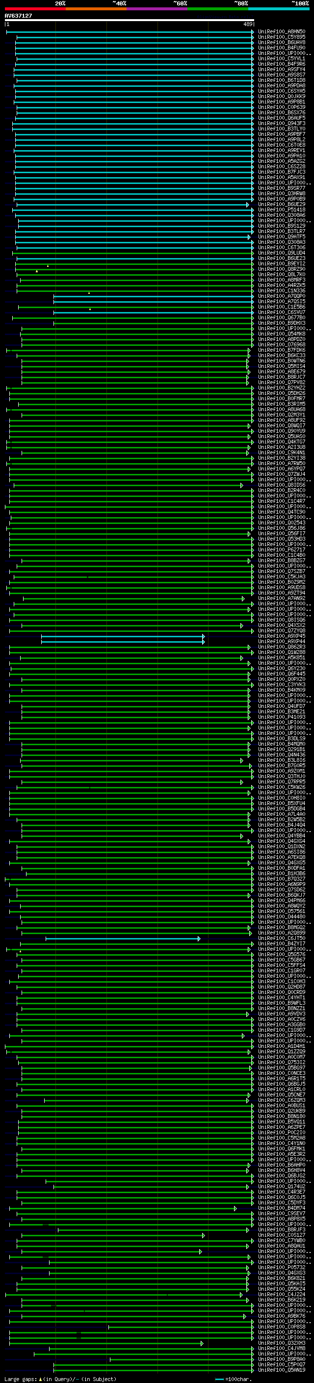Click the AV637127 query label
The image size is (314, 1383).
pos(18,16)
